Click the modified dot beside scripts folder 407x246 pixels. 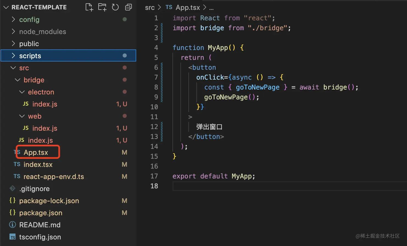[125, 55]
